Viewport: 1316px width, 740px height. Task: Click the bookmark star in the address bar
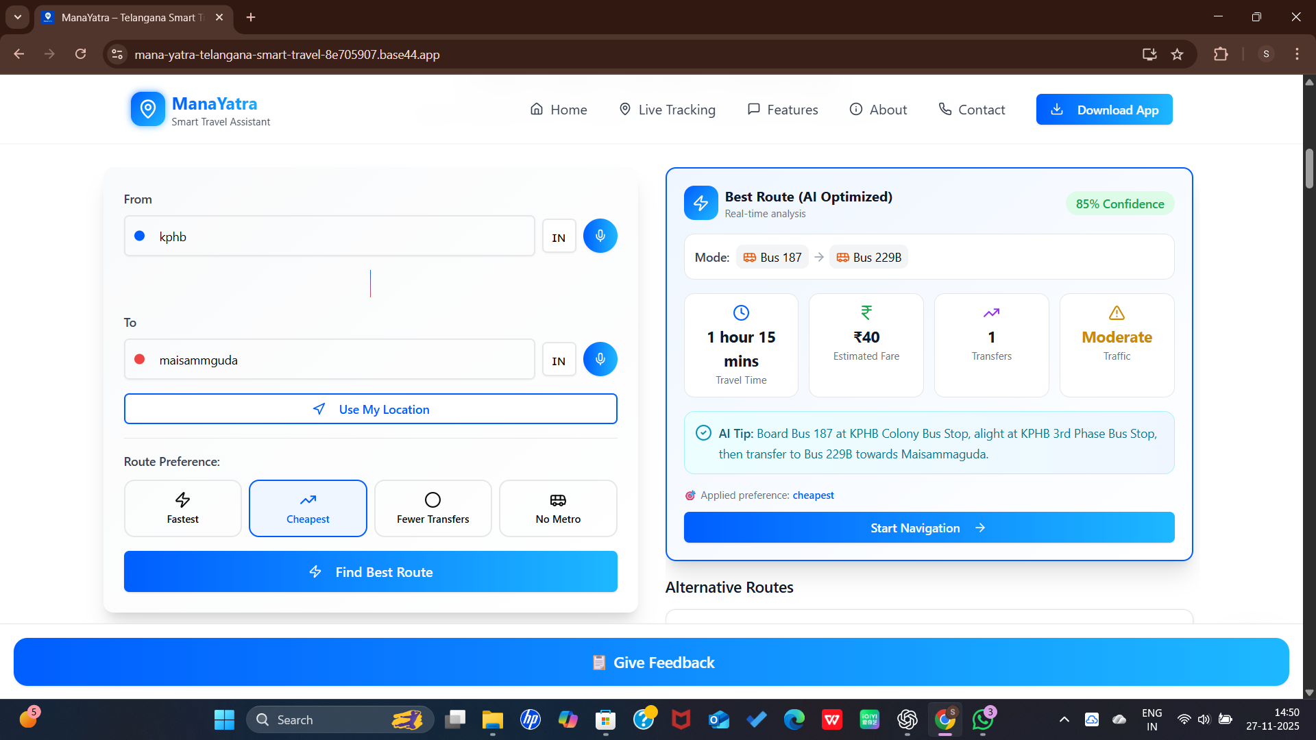1178,54
